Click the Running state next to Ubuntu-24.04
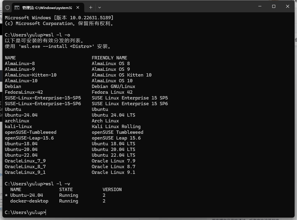Image resolution: width=297 pixels, height=220 pixels. (69, 195)
